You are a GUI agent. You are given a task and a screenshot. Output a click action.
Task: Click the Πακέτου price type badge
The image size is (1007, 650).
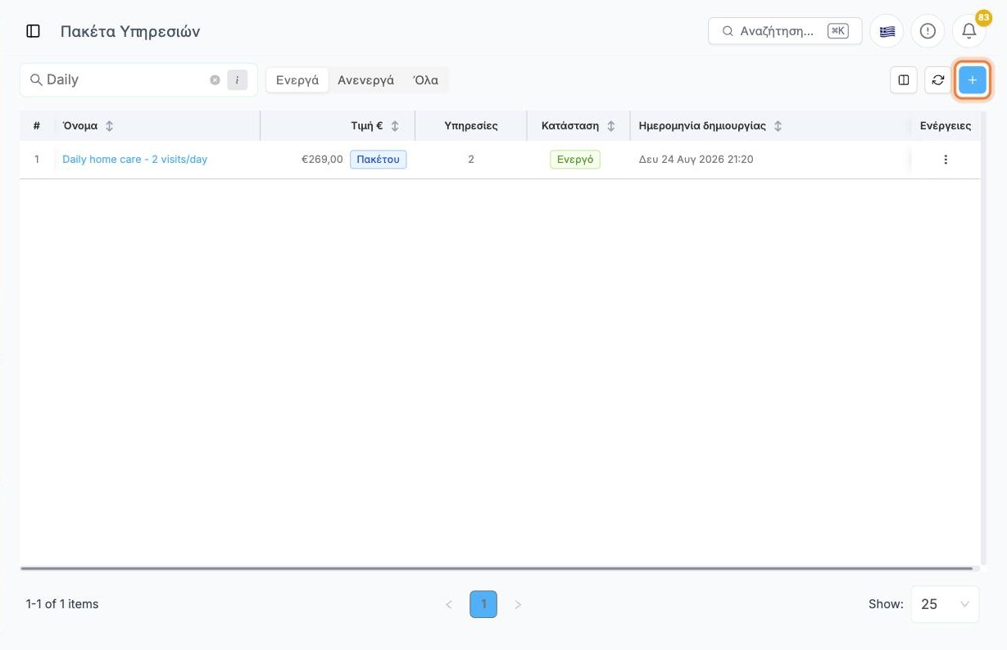pos(379,160)
